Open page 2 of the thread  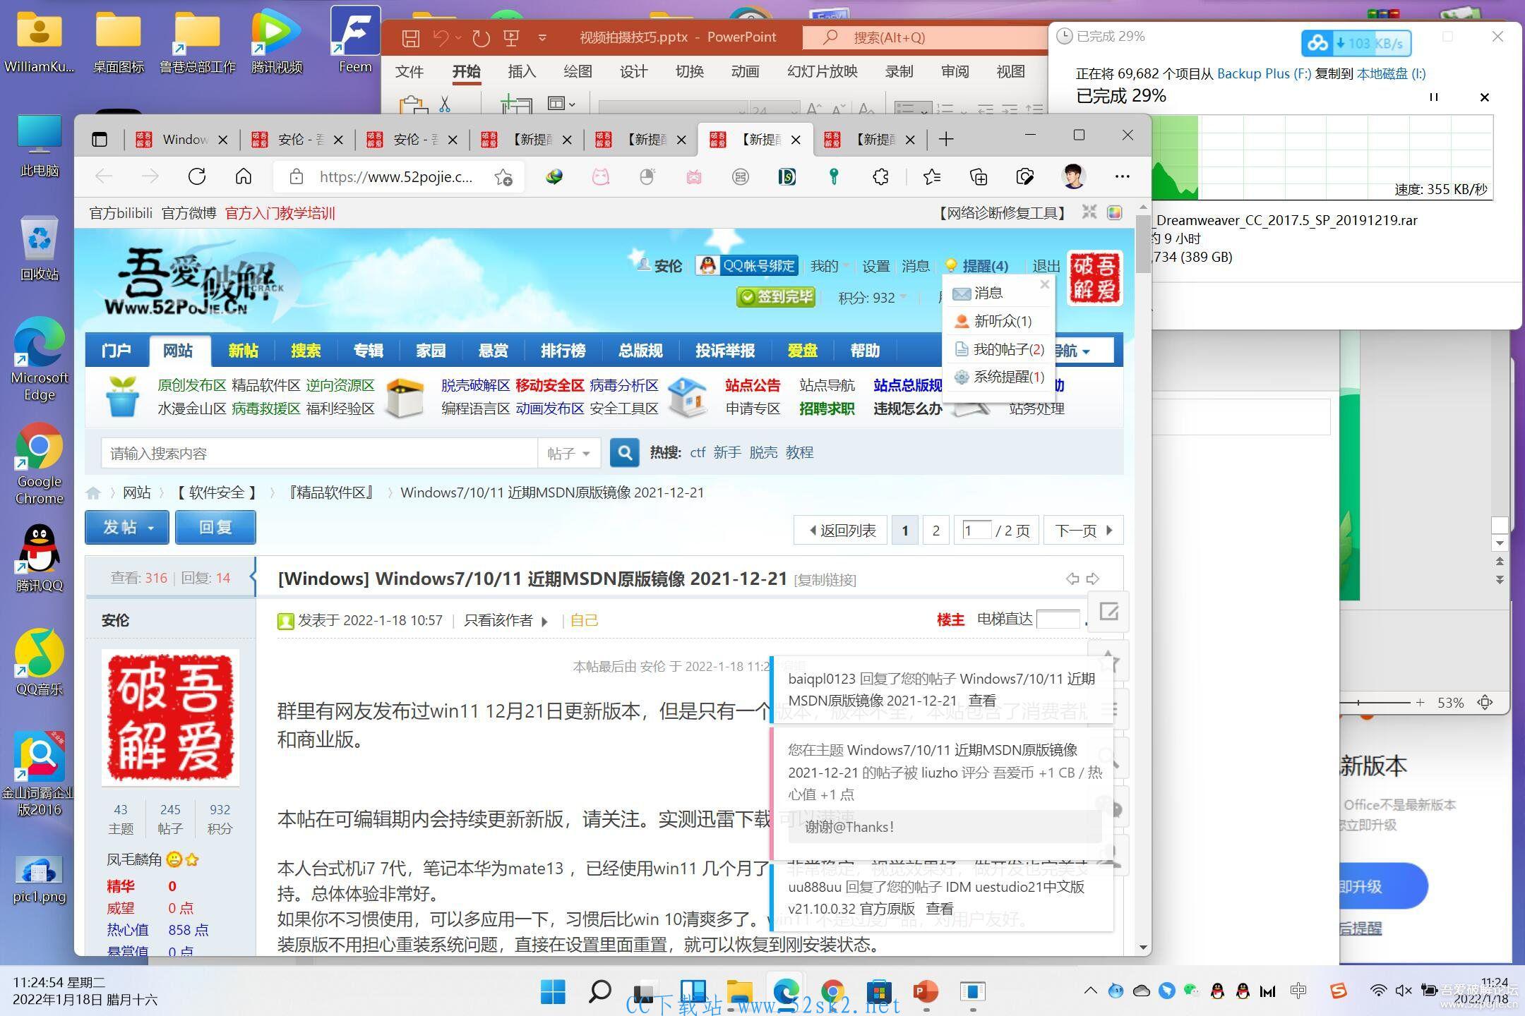[935, 531]
